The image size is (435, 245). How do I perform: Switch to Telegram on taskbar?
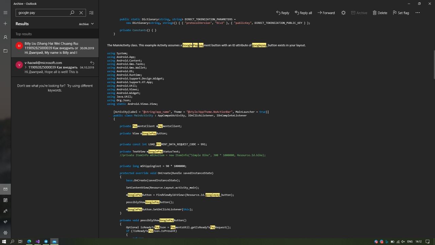[x=46, y=242]
